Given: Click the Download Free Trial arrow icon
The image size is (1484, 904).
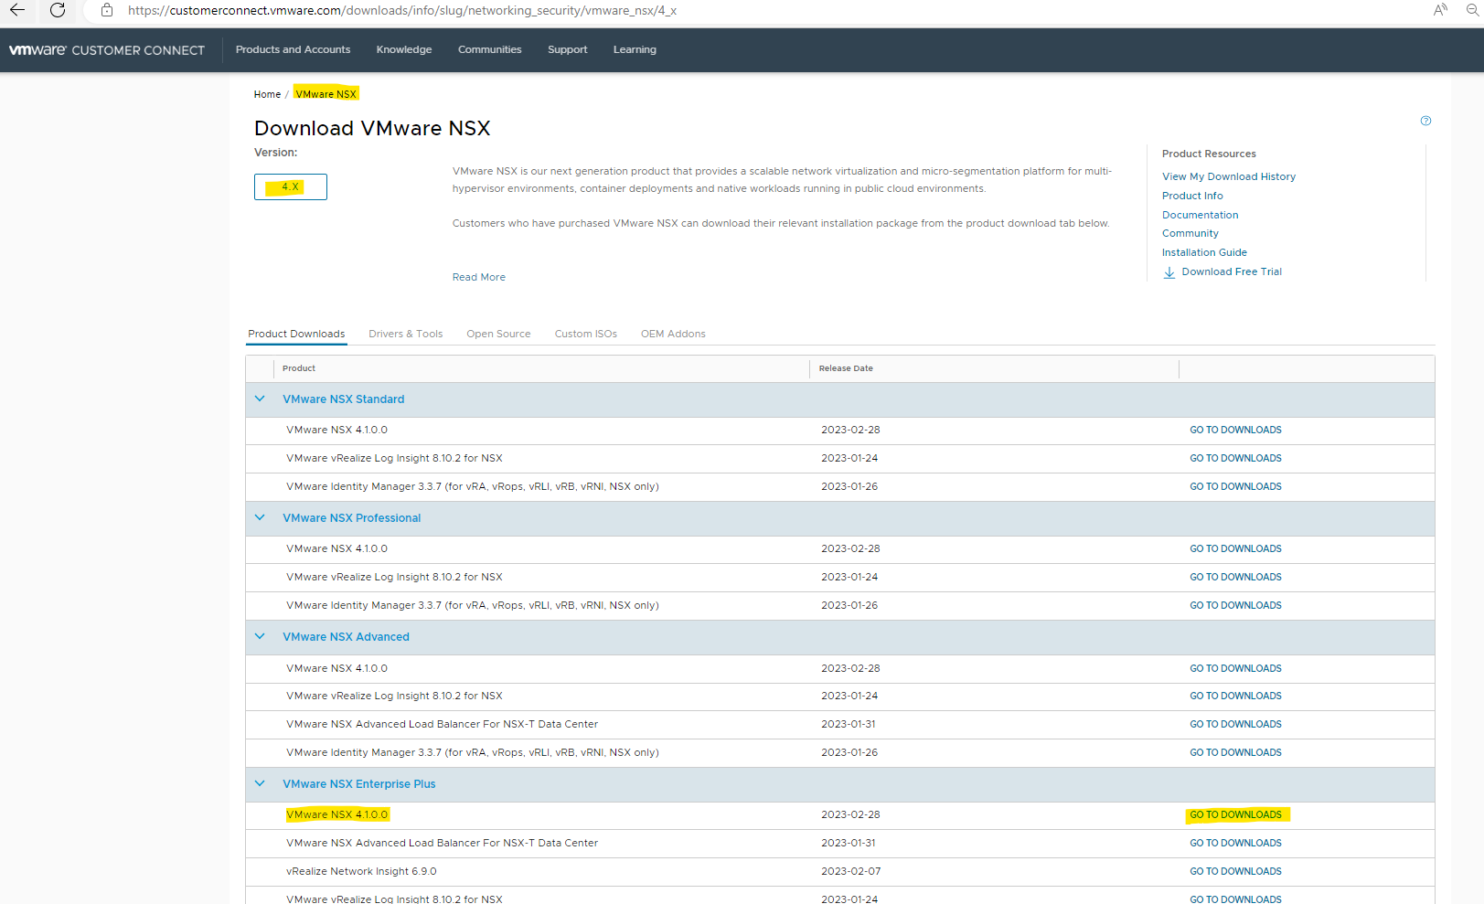Looking at the screenshot, I should tap(1169, 272).
